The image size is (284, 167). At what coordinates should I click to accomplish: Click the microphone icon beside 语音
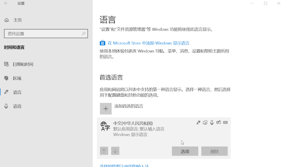[6, 106]
